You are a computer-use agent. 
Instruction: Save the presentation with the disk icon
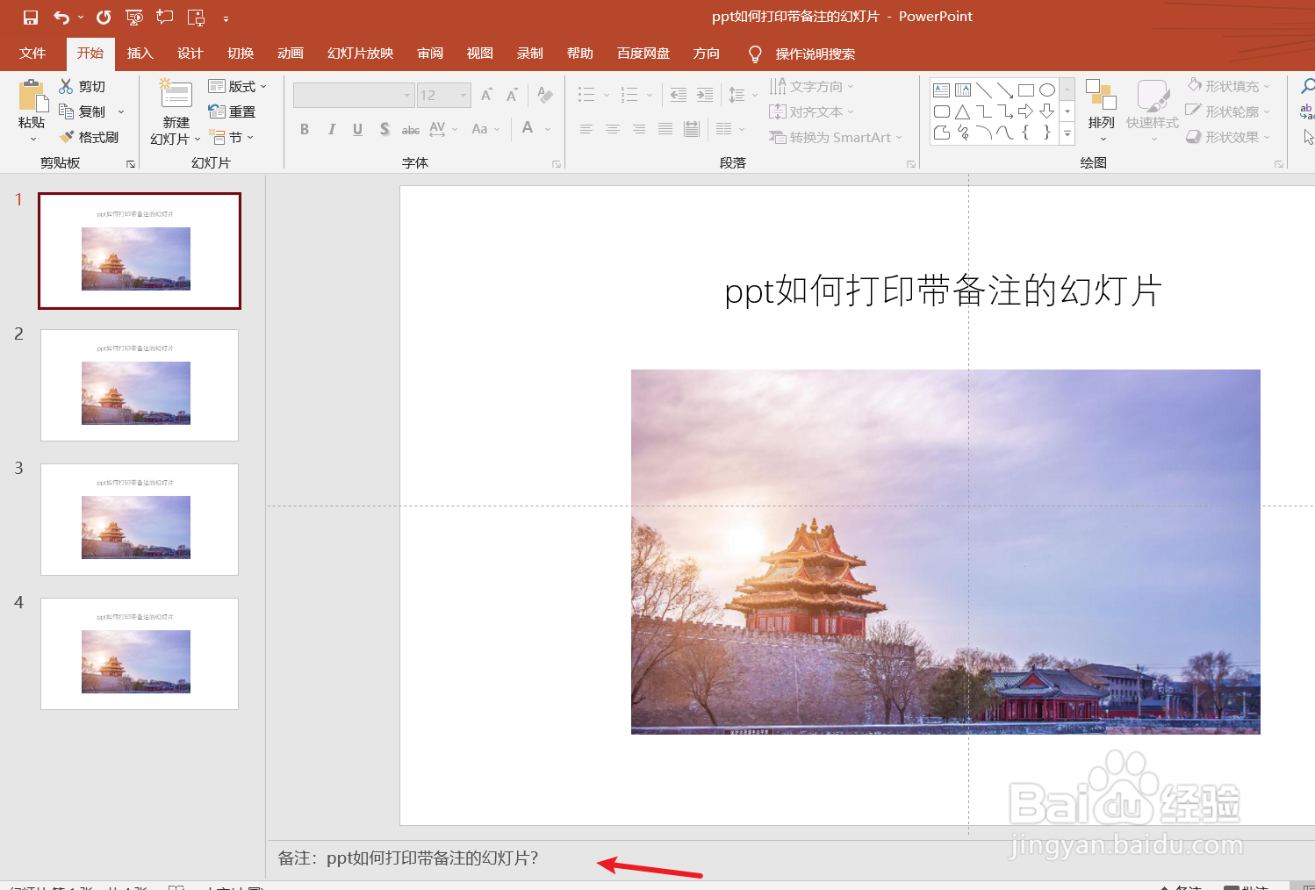coord(31,18)
